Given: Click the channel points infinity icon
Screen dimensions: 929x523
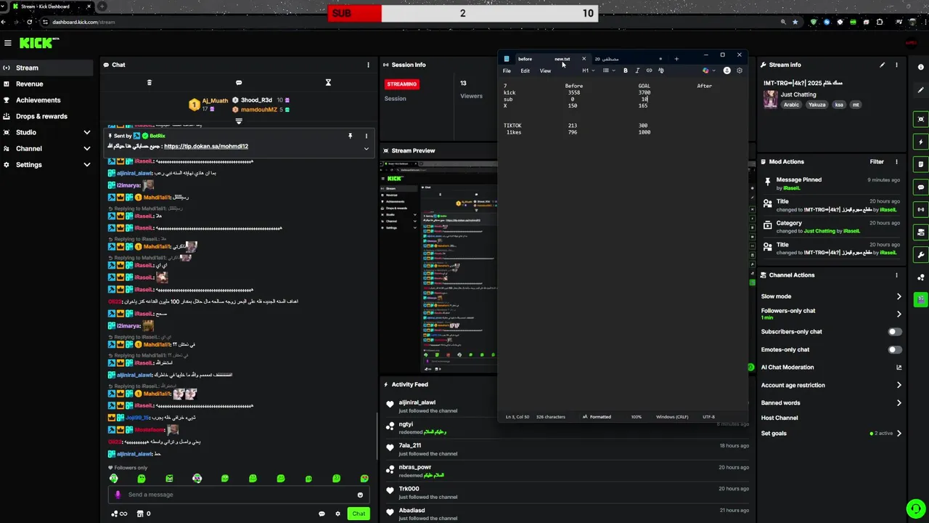Looking at the screenshot, I should 119,514.
